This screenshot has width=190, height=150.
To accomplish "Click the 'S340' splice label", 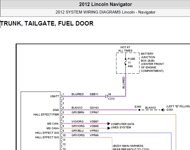I will click(138, 107).
